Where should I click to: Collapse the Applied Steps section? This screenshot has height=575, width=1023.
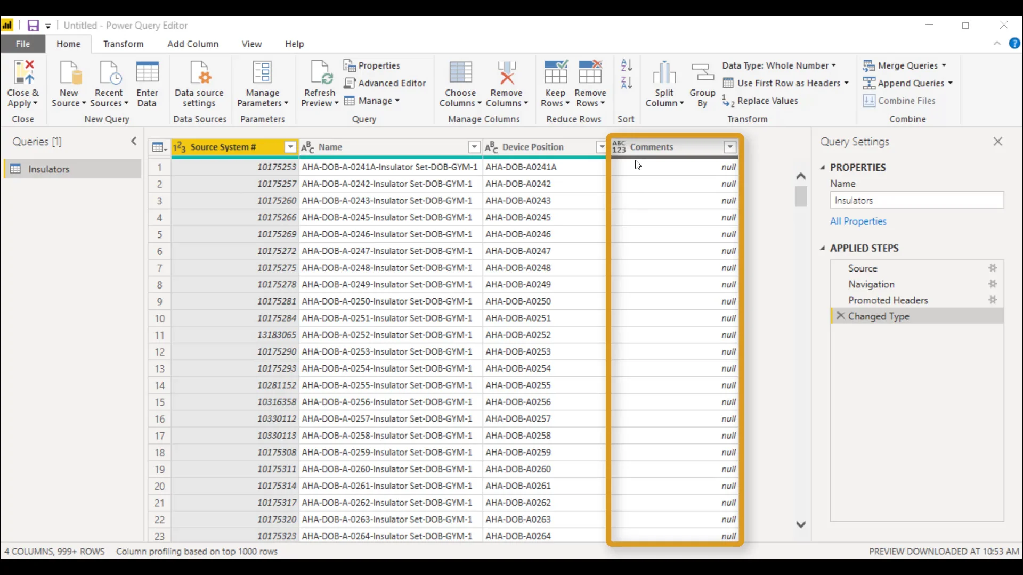(x=823, y=248)
